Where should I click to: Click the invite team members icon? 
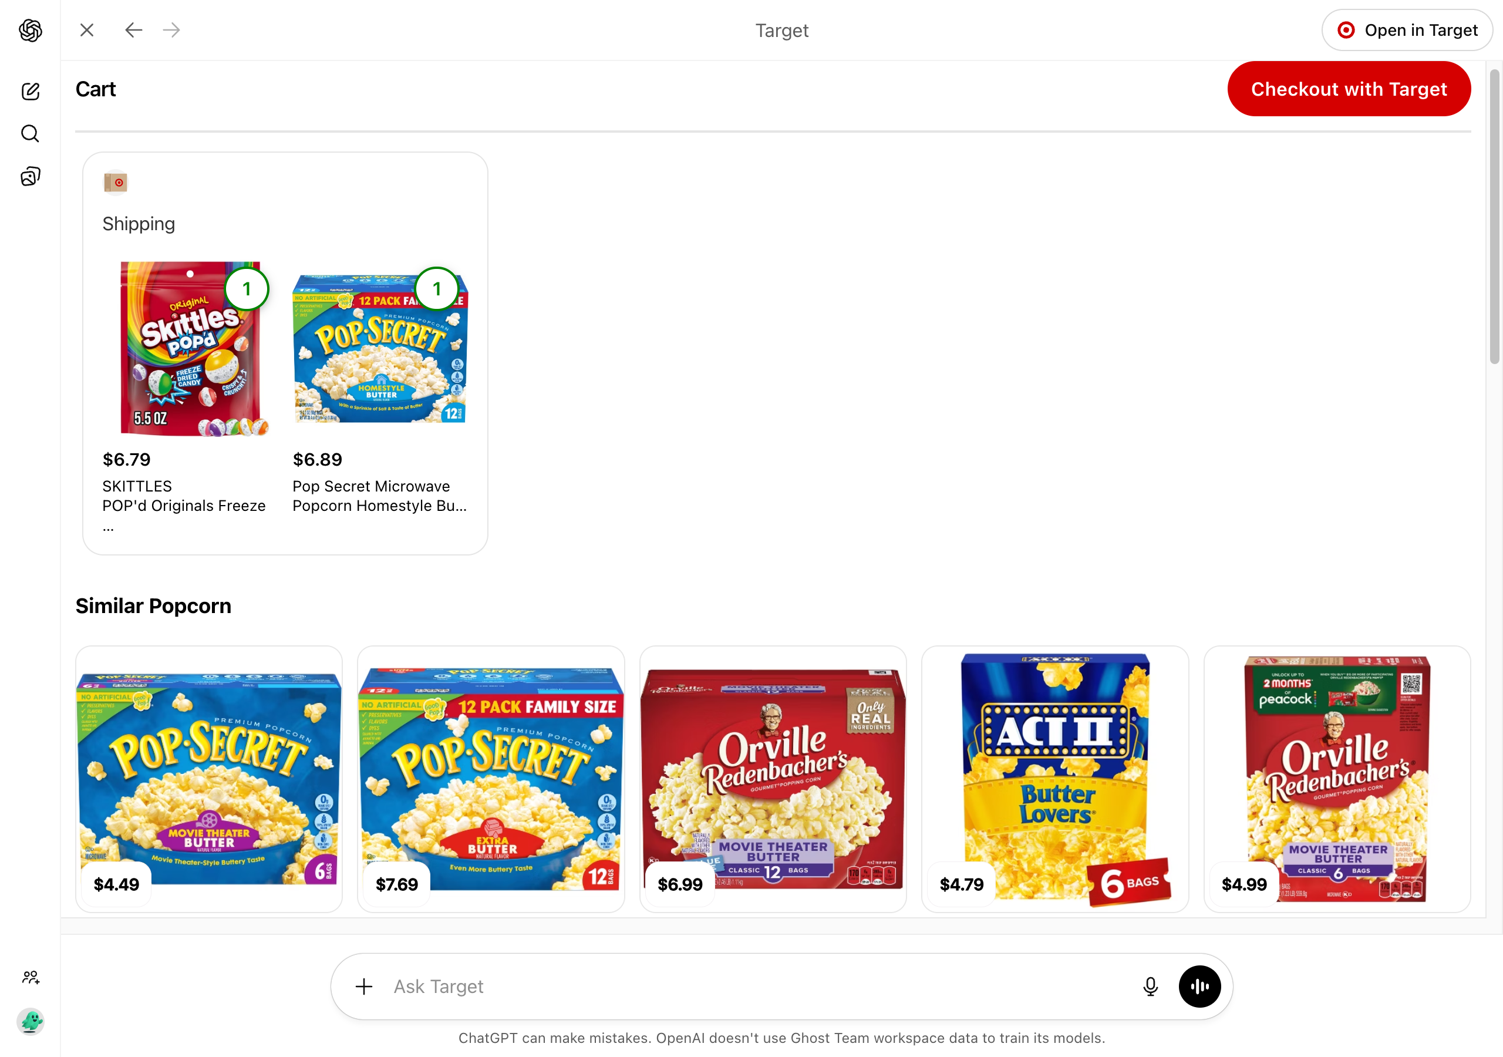30,978
